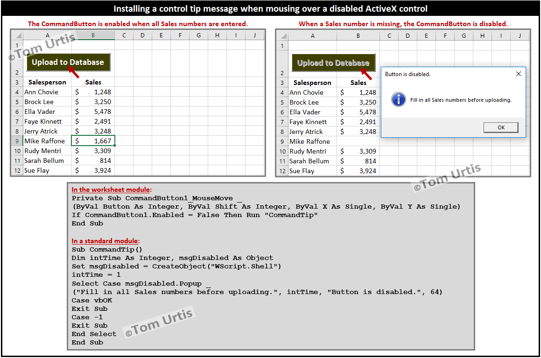
Task: Click Sue Flay cell in left sheet
Action: coord(47,170)
